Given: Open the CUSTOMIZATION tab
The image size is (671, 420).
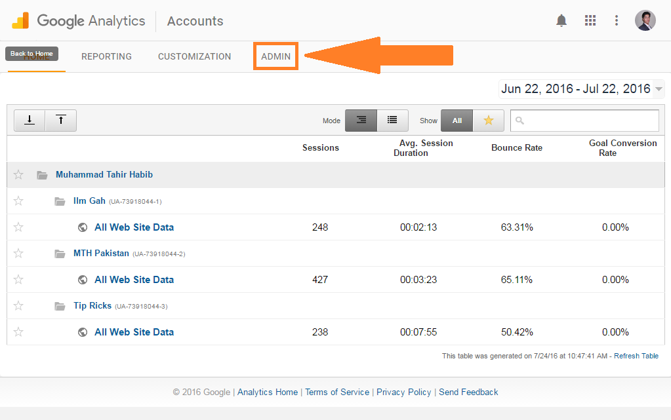Looking at the screenshot, I should point(194,56).
